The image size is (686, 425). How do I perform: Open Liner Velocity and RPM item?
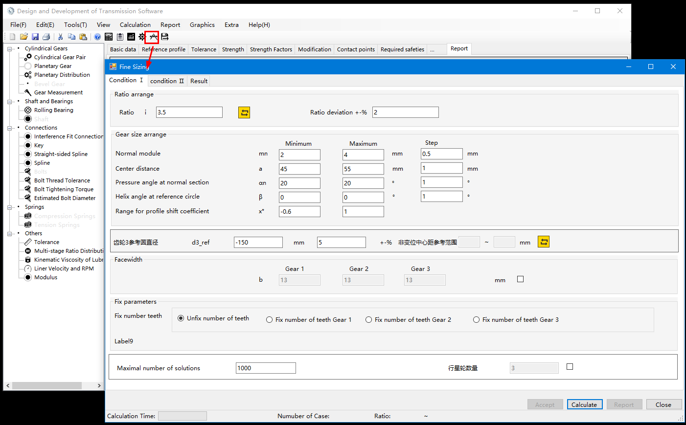tap(64, 268)
